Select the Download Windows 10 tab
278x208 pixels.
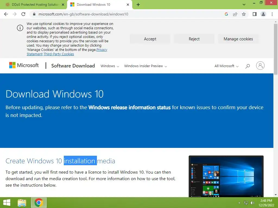[99, 5]
